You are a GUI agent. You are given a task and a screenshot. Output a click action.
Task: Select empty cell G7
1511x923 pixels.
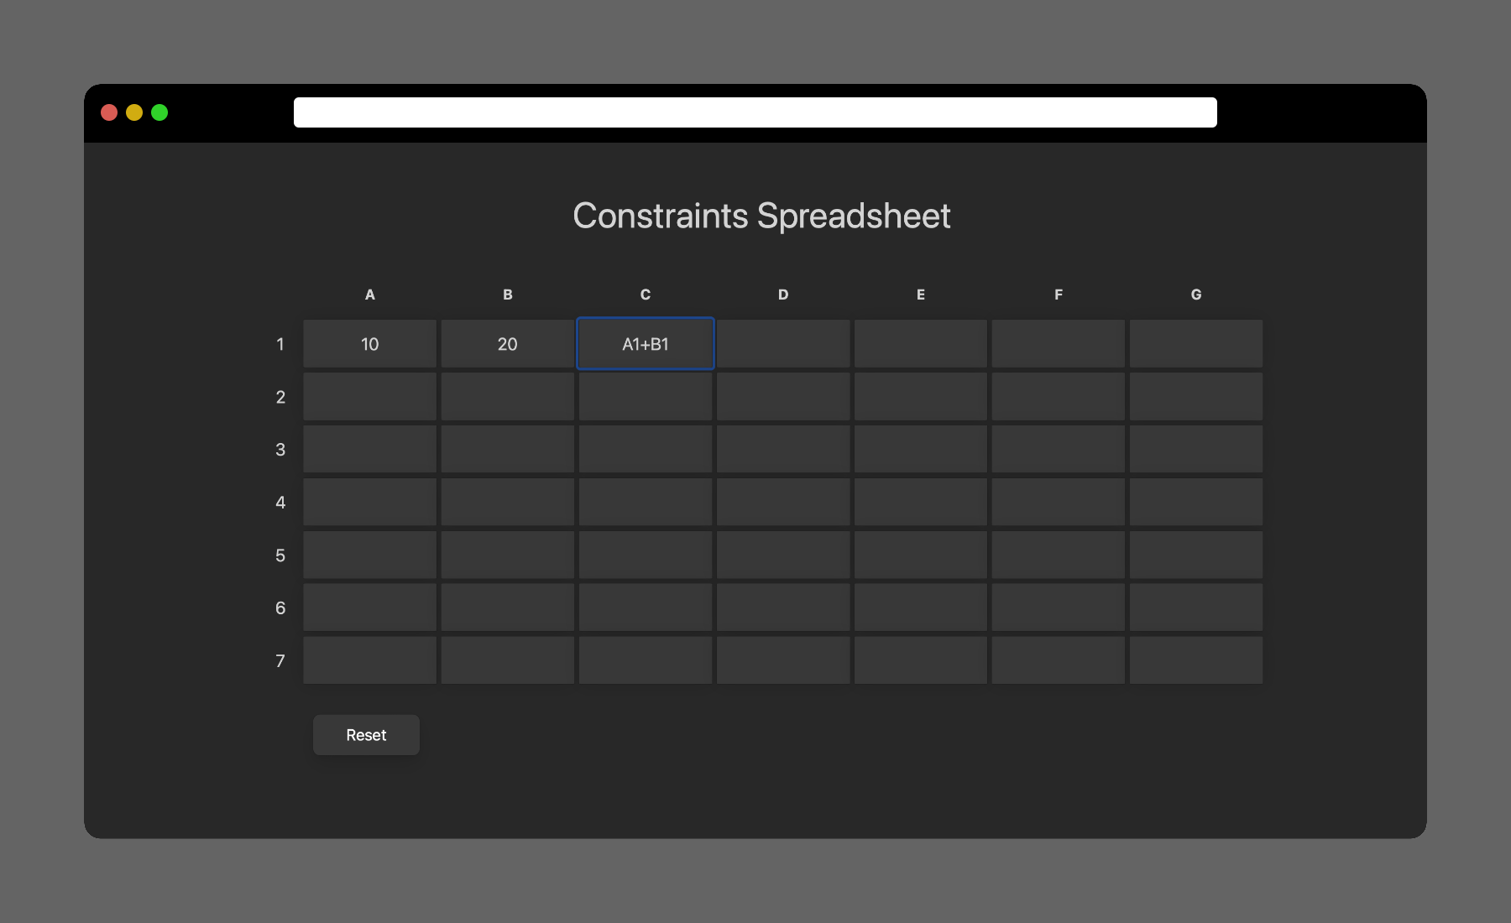click(1196, 660)
